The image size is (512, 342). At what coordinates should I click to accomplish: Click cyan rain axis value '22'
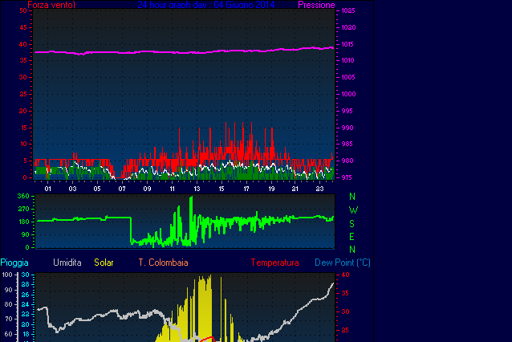pos(26,314)
